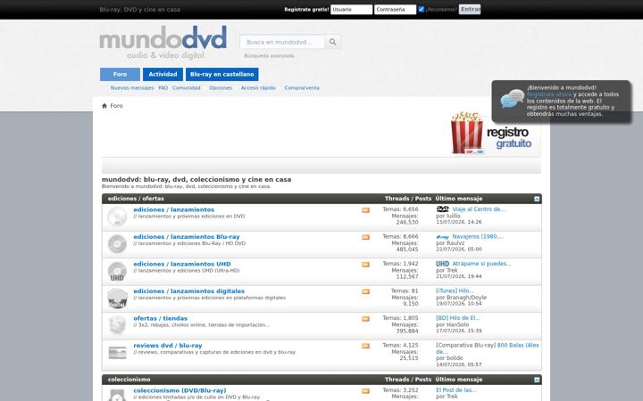Image resolution: width=643 pixels, height=401 pixels.
Task: Click UHD prefix icon beside Atrápame si puedes
Action: [442, 264]
